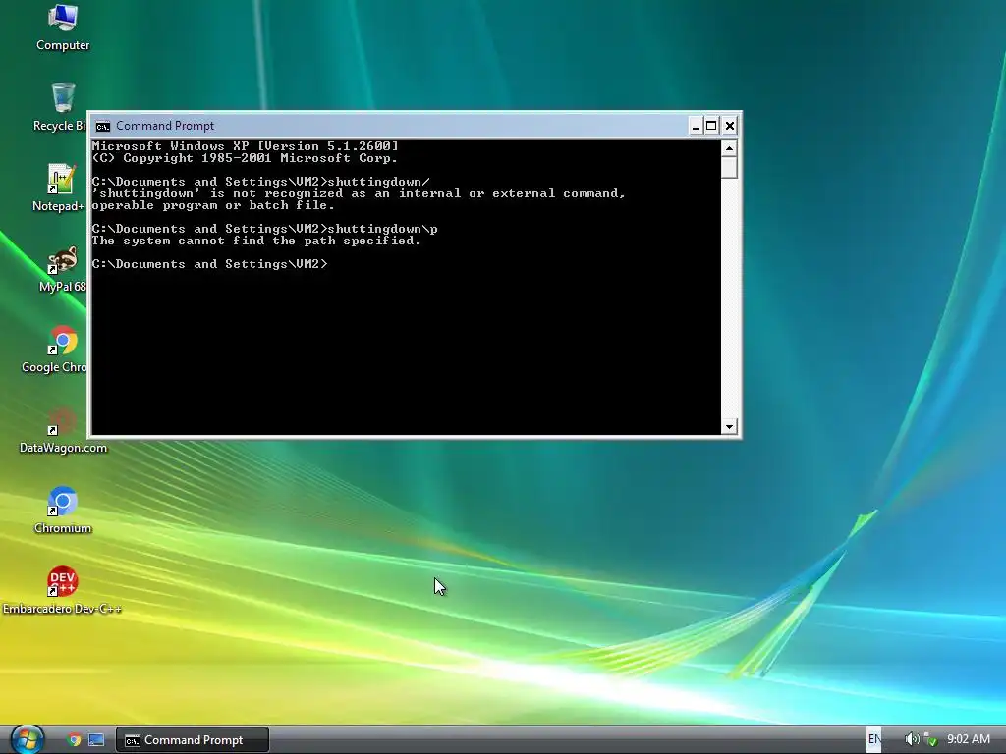Screen dimensions: 1006x754
Task: Click the Command Prompt taskbar button
Action: pyautogui.click(x=193, y=740)
